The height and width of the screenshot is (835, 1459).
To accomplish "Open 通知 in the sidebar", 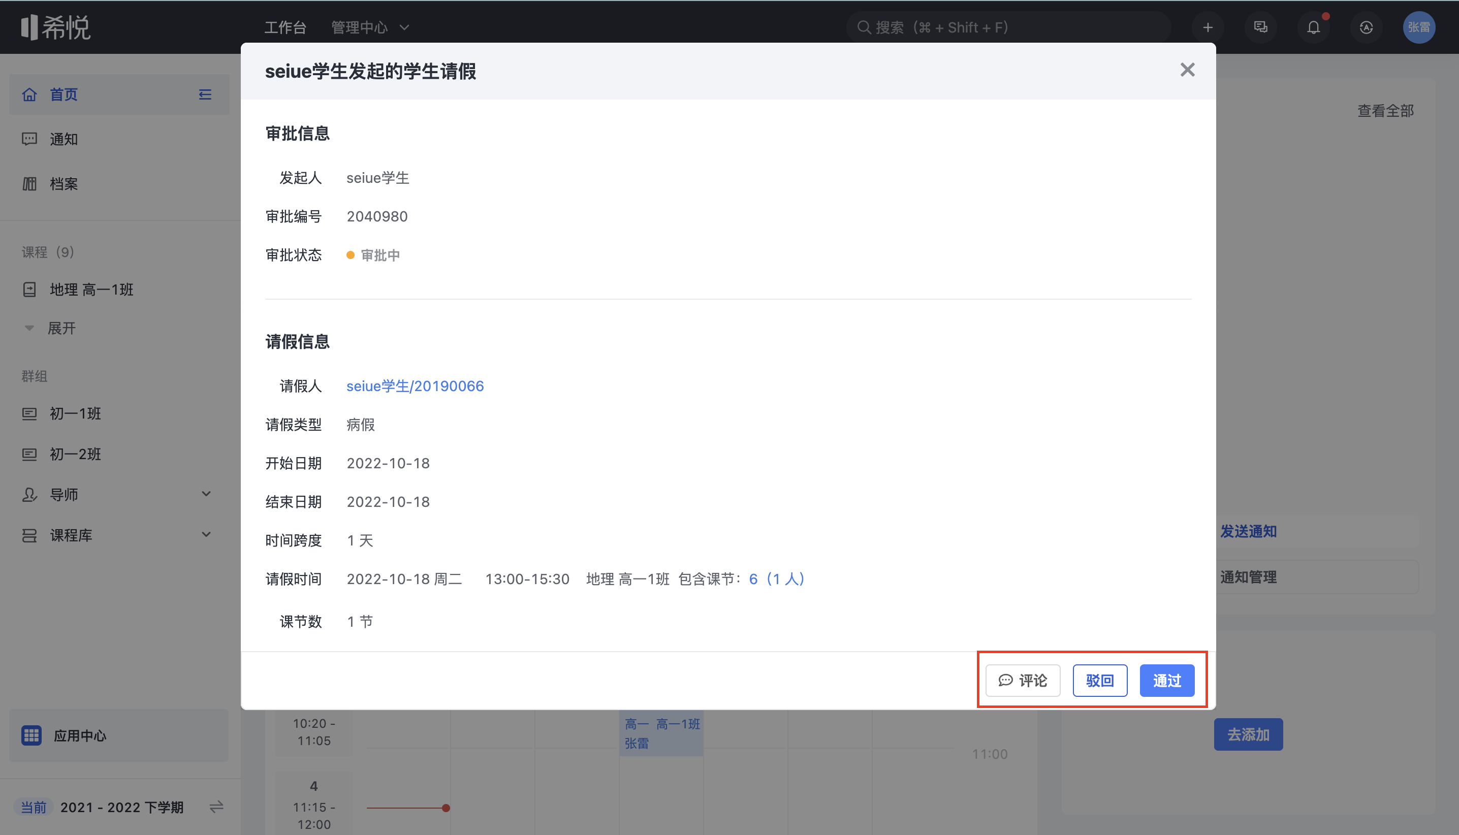I will coord(63,139).
